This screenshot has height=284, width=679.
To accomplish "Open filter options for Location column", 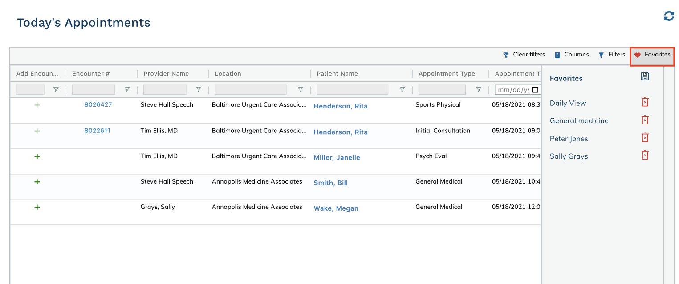I will [x=300, y=90].
